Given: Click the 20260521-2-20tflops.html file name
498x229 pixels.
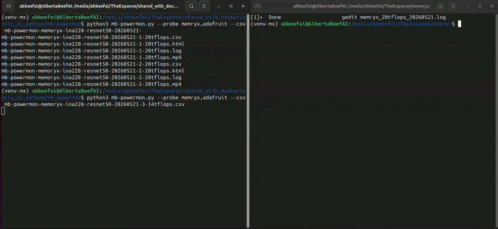Looking at the screenshot, I should point(93,70).
